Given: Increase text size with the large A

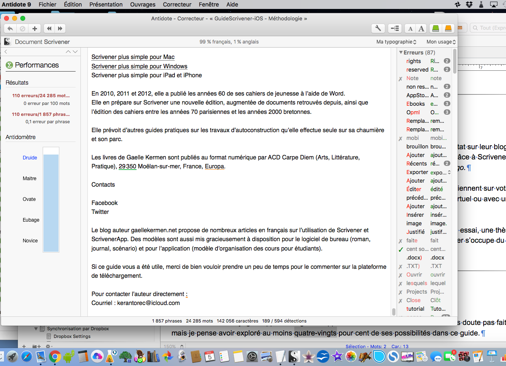Looking at the screenshot, I should click(421, 28).
